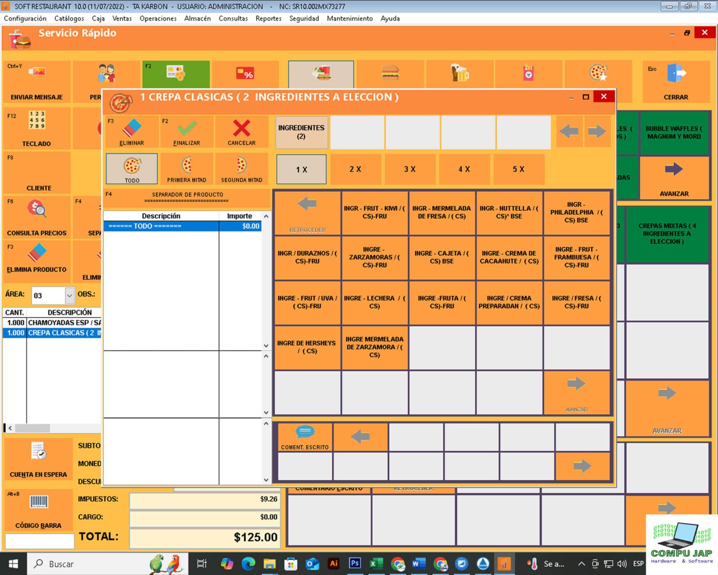The width and height of the screenshot is (718, 575).
Task: Open the Windows Start menu
Action: [x=13, y=564]
